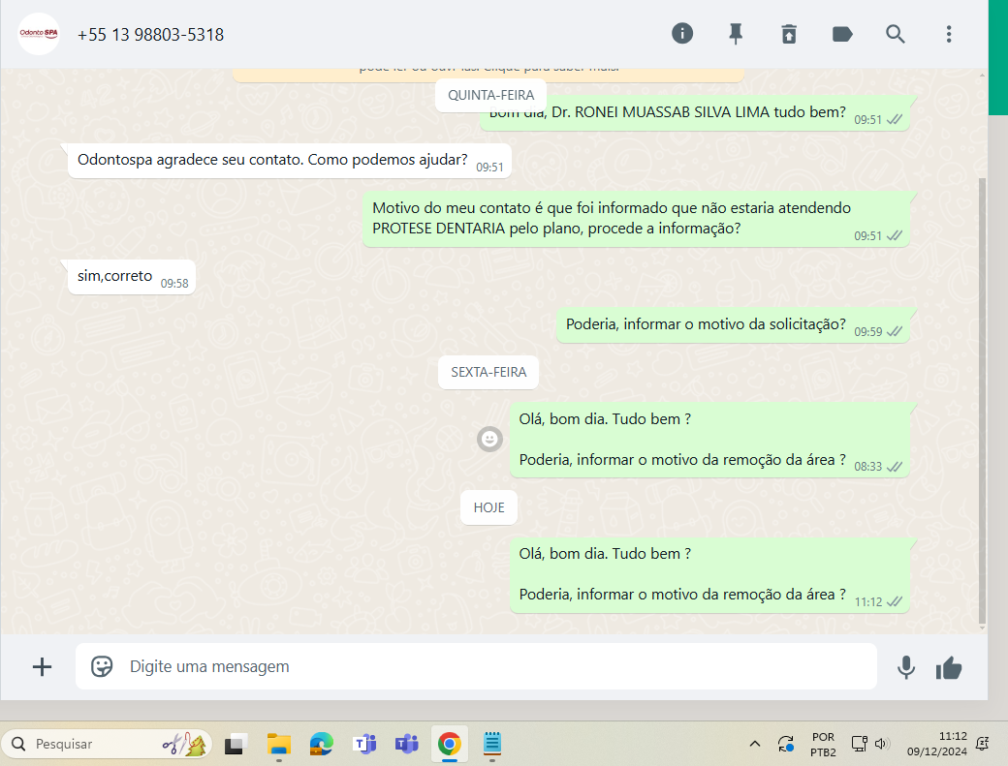1008x766 pixels.
Task: Open the contact phone number +55 13 98803-5318
Action: pos(150,35)
